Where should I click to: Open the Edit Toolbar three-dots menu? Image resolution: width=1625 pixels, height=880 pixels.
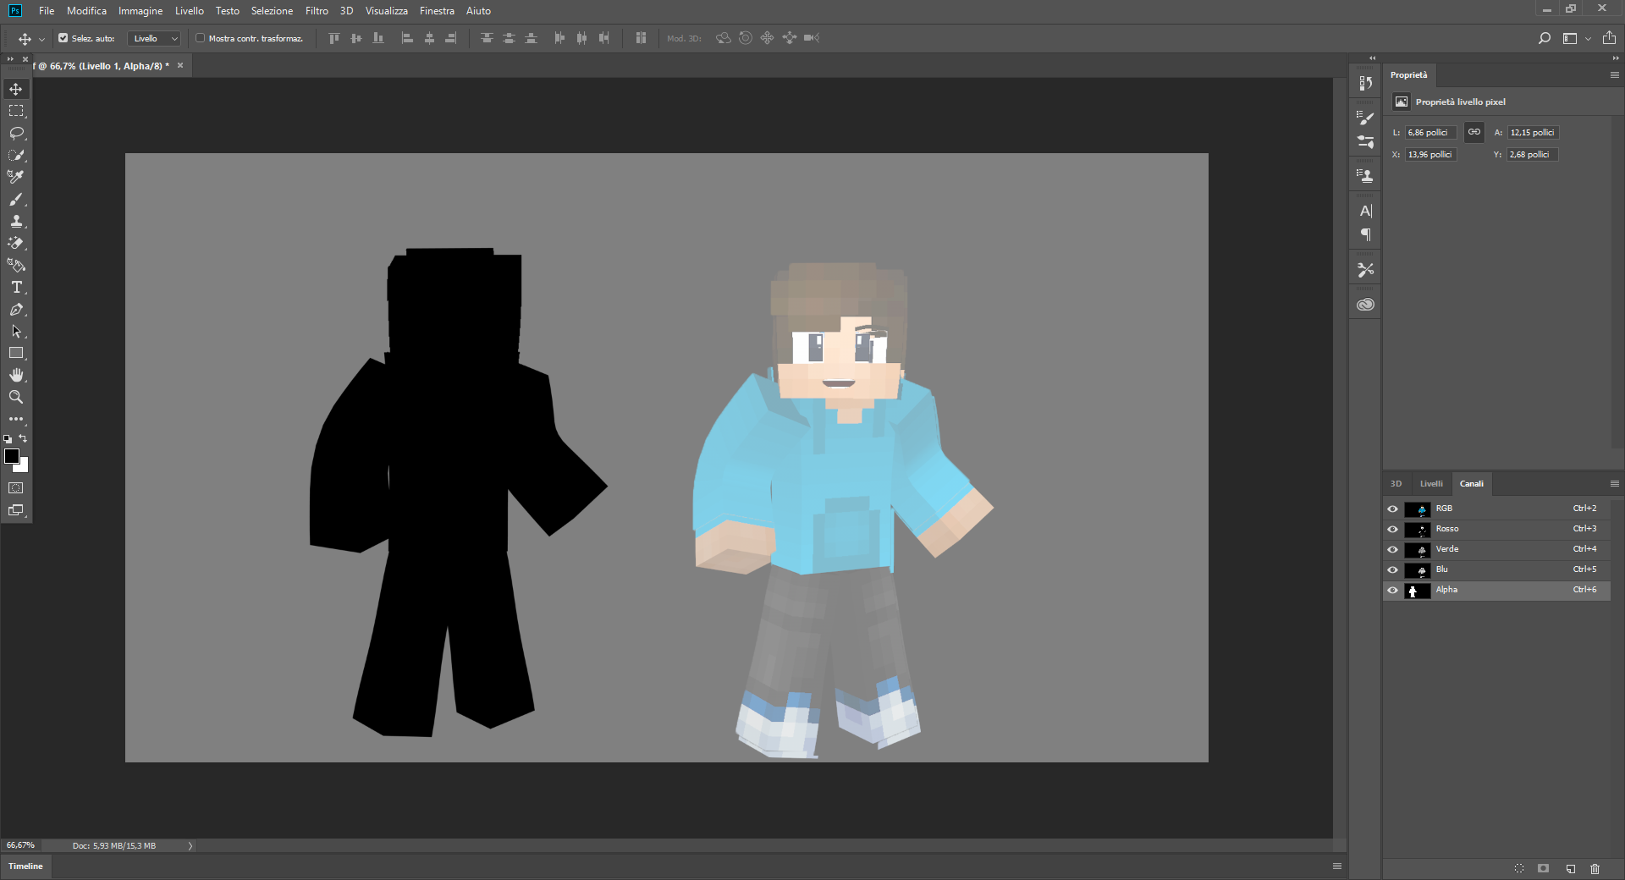click(x=16, y=419)
